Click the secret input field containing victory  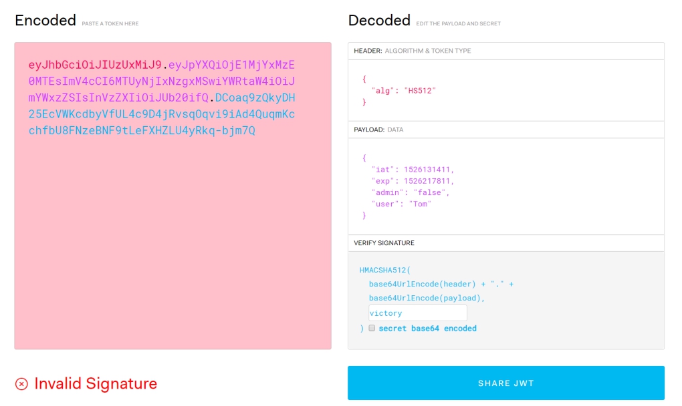click(x=417, y=313)
